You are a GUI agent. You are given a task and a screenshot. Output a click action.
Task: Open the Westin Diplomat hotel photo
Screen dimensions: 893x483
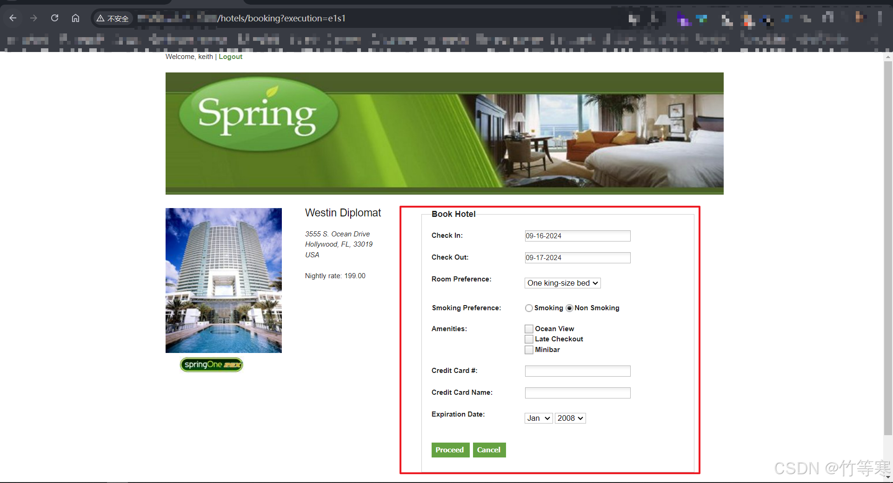point(224,280)
